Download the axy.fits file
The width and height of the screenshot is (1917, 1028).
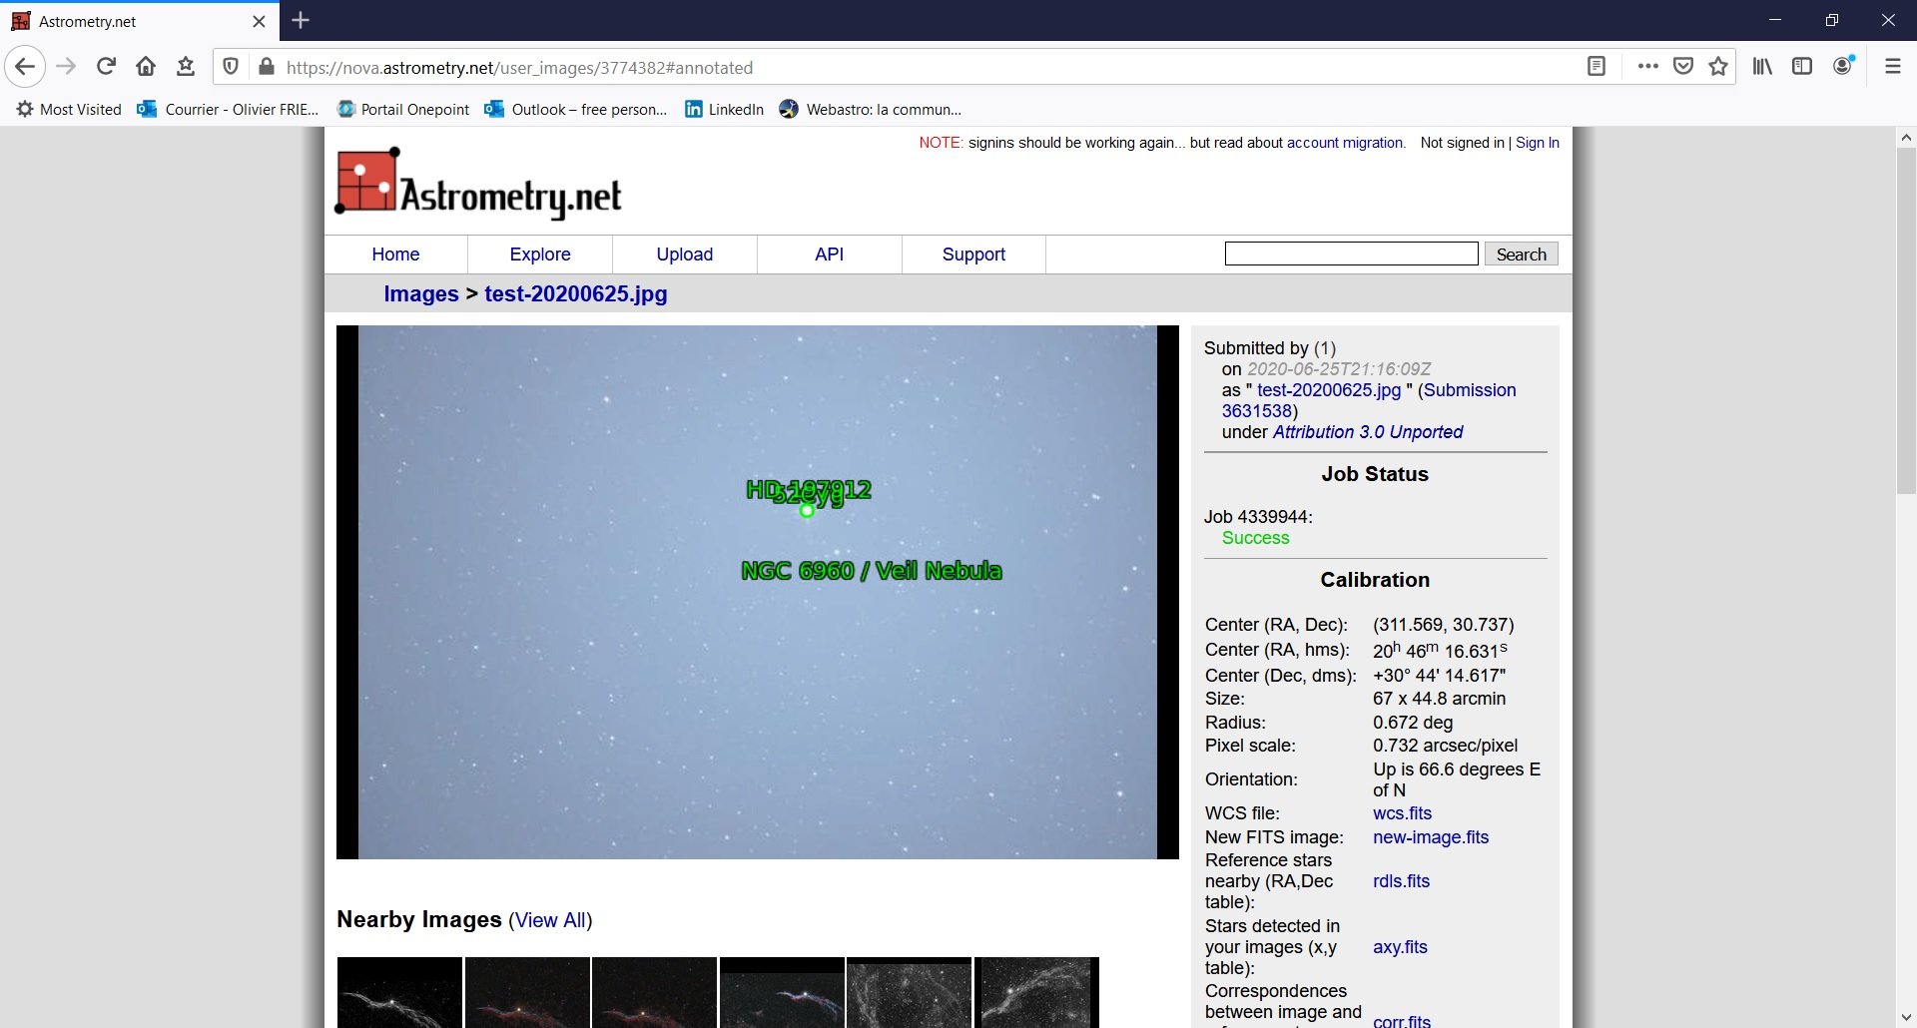[x=1400, y=947]
